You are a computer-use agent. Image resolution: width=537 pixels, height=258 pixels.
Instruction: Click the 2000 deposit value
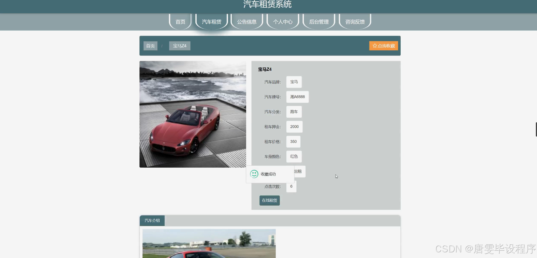click(x=294, y=127)
